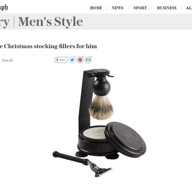Share the article on Facebook
Viewport: 192px width, 192px height.
[61, 60]
